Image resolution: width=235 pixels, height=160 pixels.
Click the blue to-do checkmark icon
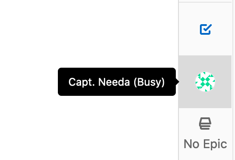click(x=206, y=29)
